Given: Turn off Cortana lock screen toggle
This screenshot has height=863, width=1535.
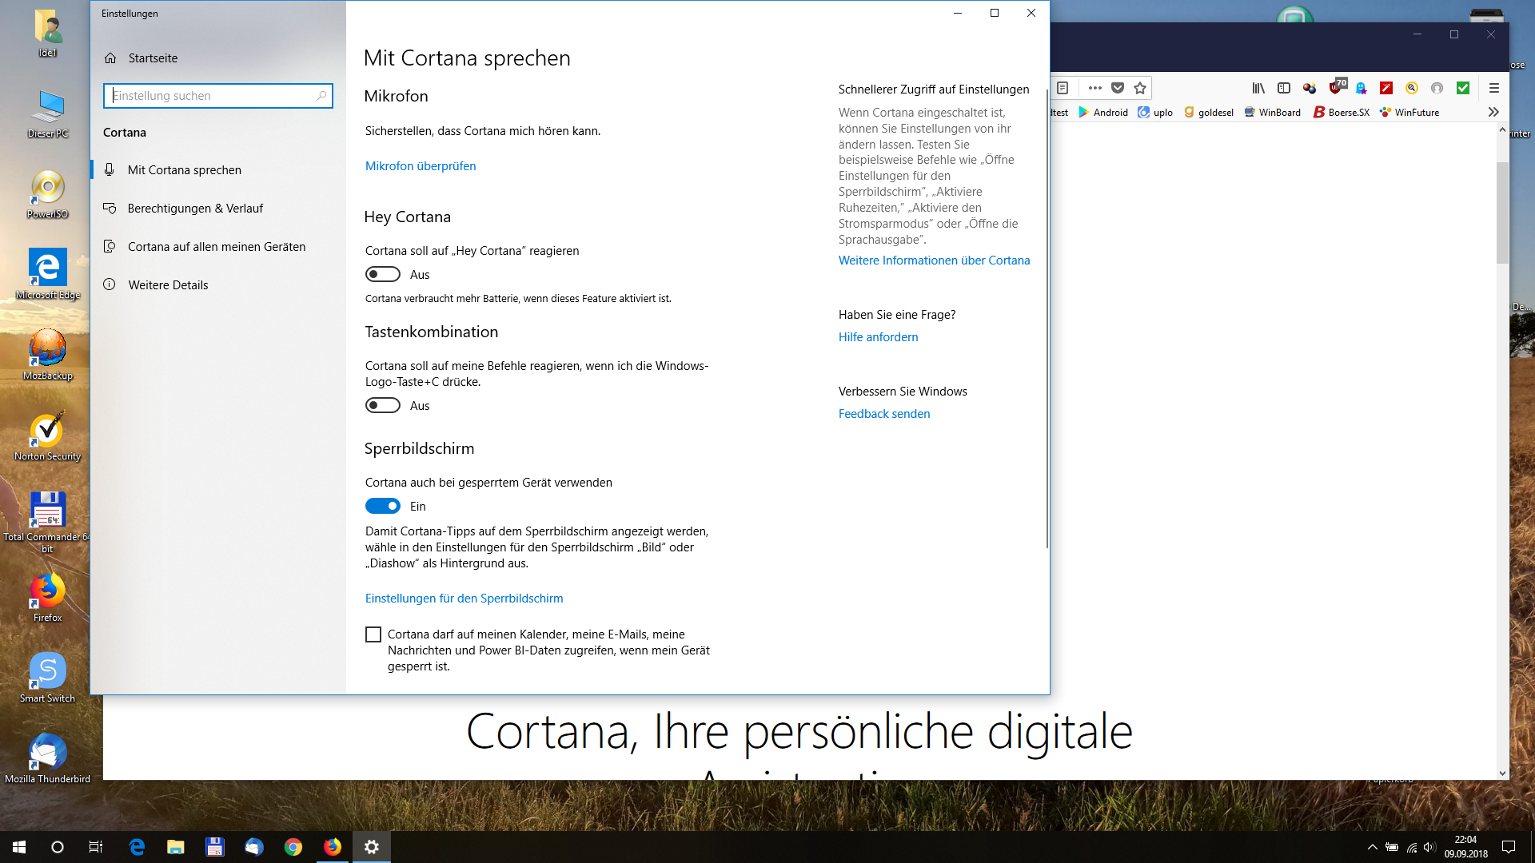Looking at the screenshot, I should [383, 506].
